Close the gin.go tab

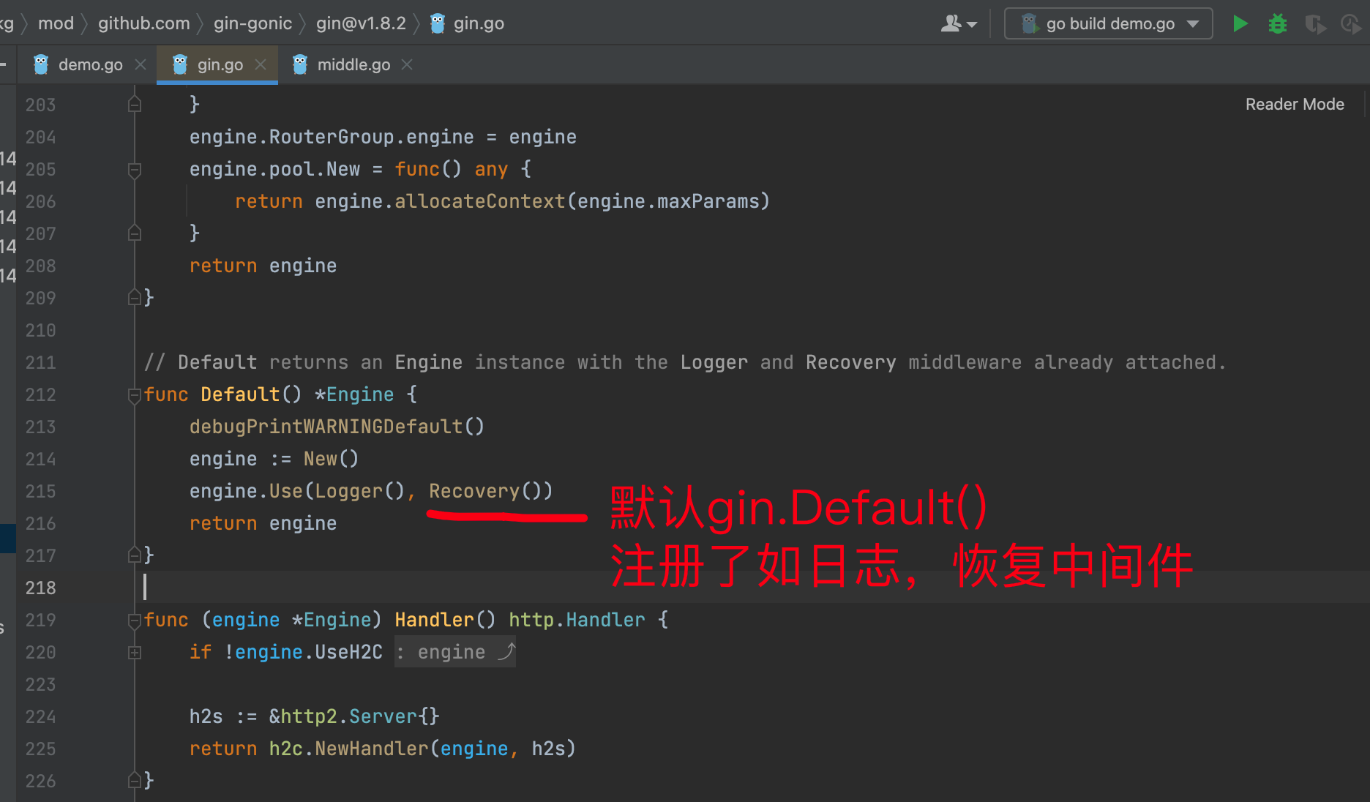tap(261, 65)
